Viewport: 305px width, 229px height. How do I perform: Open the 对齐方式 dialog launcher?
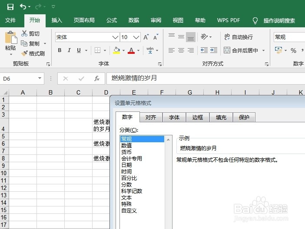tap(267, 64)
